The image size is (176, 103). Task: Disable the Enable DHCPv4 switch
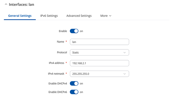[74, 84]
